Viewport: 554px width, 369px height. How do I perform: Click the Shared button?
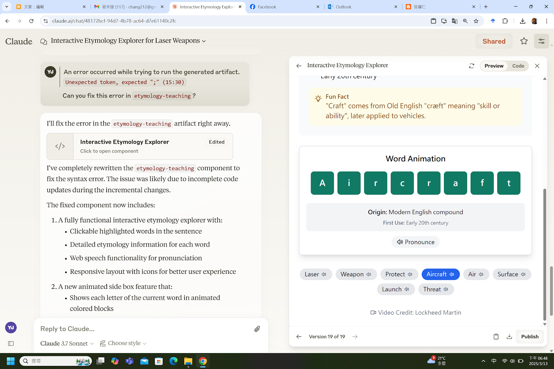coord(494,41)
